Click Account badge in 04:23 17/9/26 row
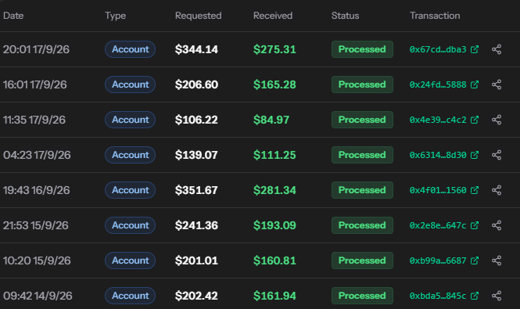 pyautogui.click(x=130, y=155)
